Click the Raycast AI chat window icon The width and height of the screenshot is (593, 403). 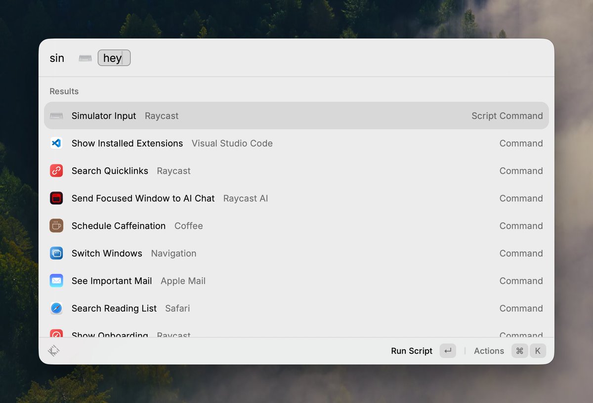(x=56, y=198)
